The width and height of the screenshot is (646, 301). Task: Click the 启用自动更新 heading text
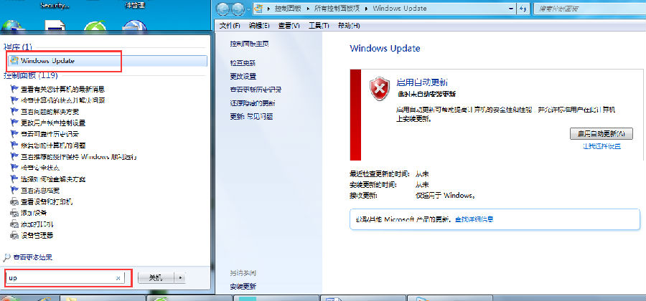[x=422, y=82]
